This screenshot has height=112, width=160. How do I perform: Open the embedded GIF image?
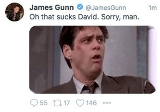(x=93, y=59)
